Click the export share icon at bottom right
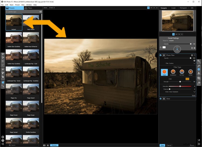 199,140
